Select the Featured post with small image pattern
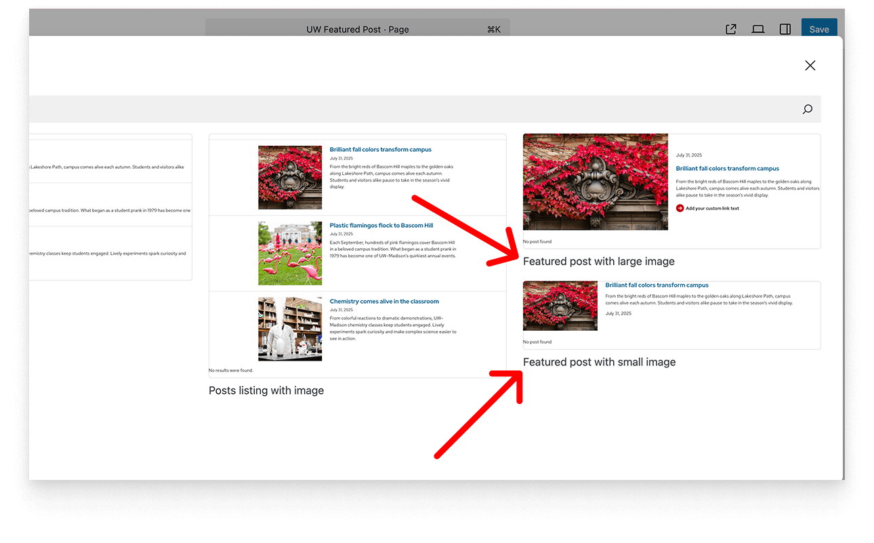Screen dimensions: 874x543 [599, 362]
